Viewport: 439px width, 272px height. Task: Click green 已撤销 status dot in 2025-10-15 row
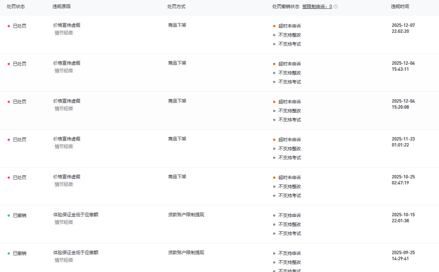tap(9, 215)
